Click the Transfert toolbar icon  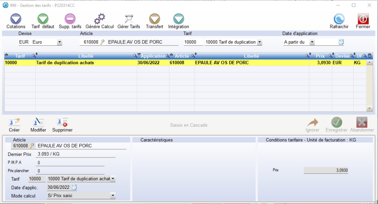[154, 19]
